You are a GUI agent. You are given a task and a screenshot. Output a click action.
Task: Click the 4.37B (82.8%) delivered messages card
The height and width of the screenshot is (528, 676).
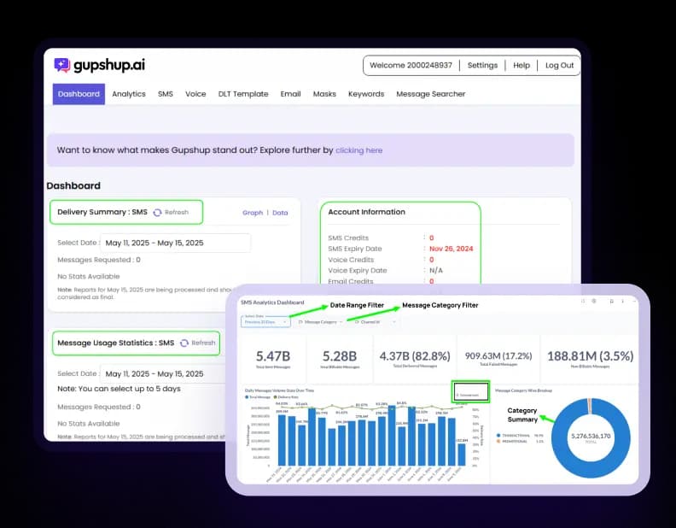415,359
